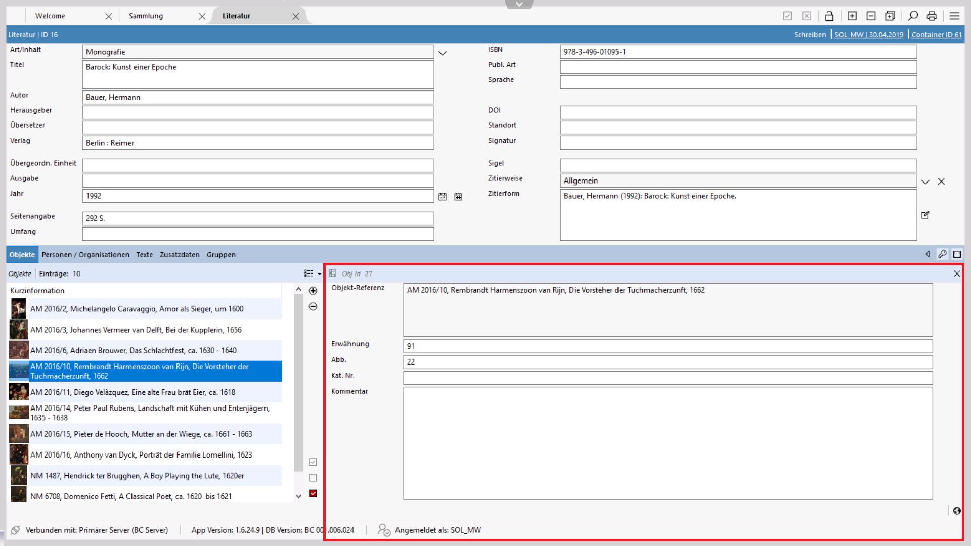971x546 pixels.
Task: Click the duplicate record toolbar icon
Action: click(890, 16)
